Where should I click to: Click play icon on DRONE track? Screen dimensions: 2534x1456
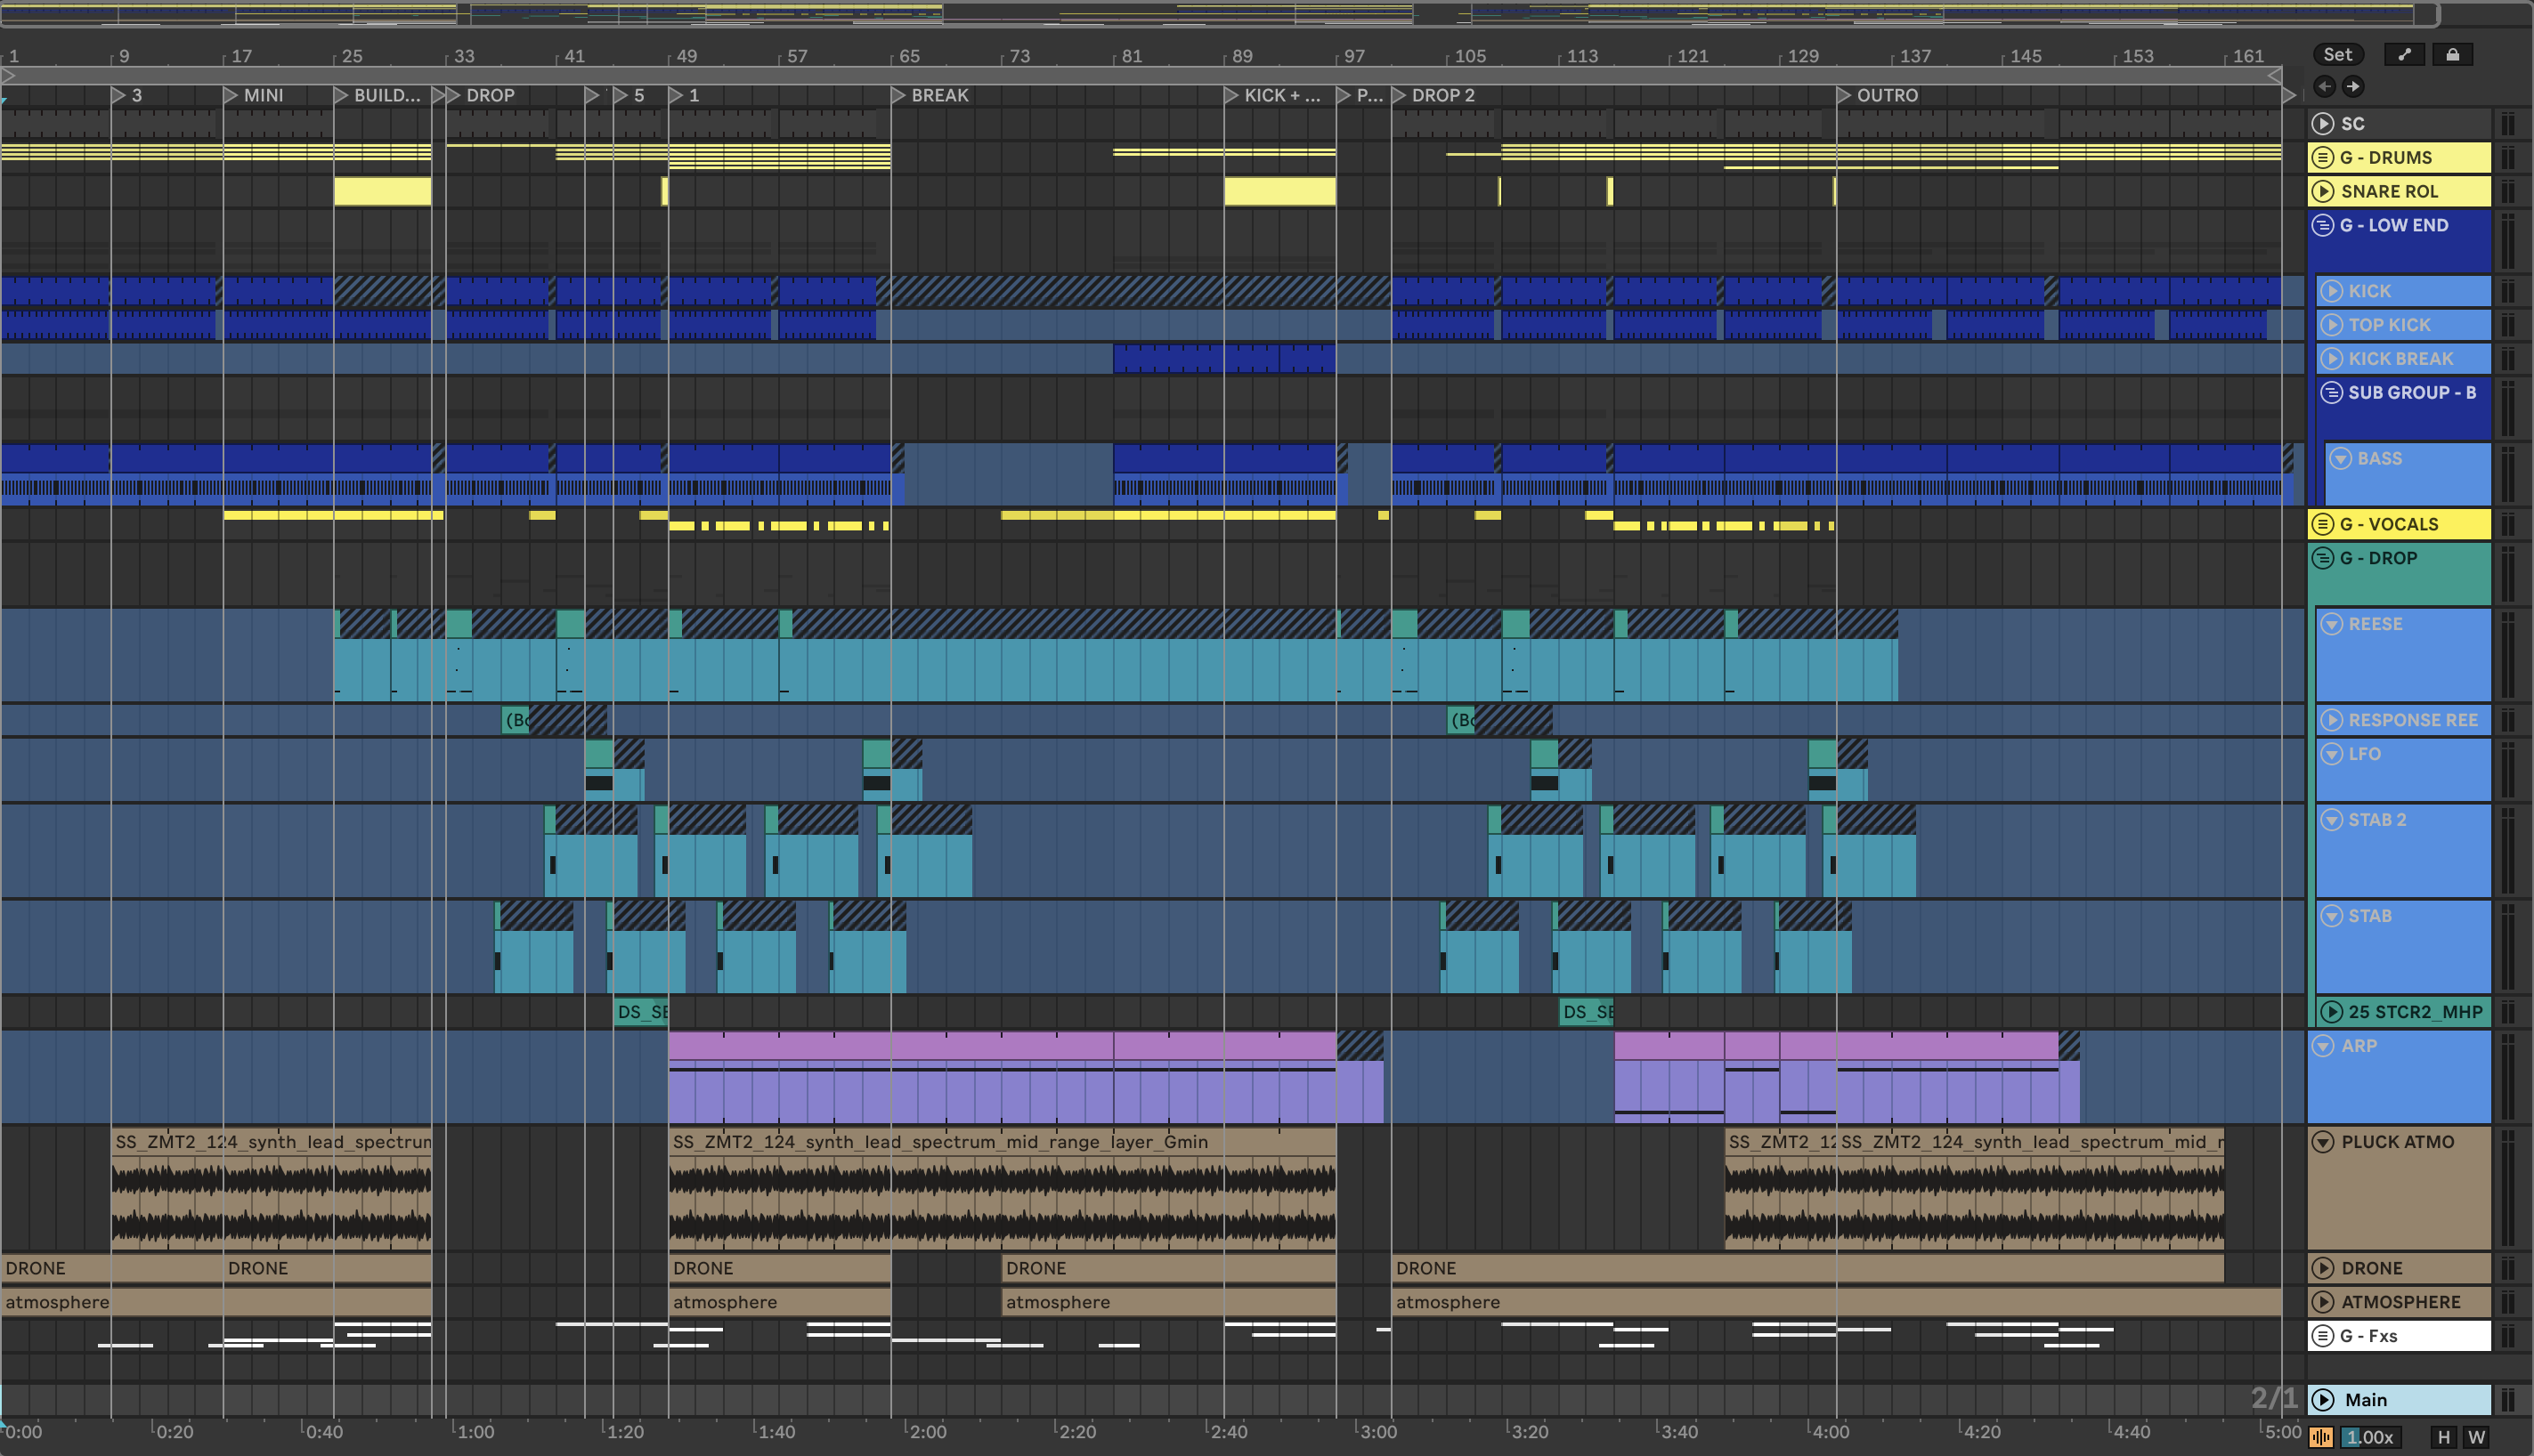pos(2323,1268)
